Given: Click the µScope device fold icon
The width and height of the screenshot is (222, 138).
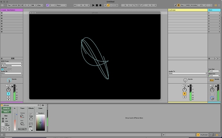Looking at the screenshot, I should coord(45,105).
